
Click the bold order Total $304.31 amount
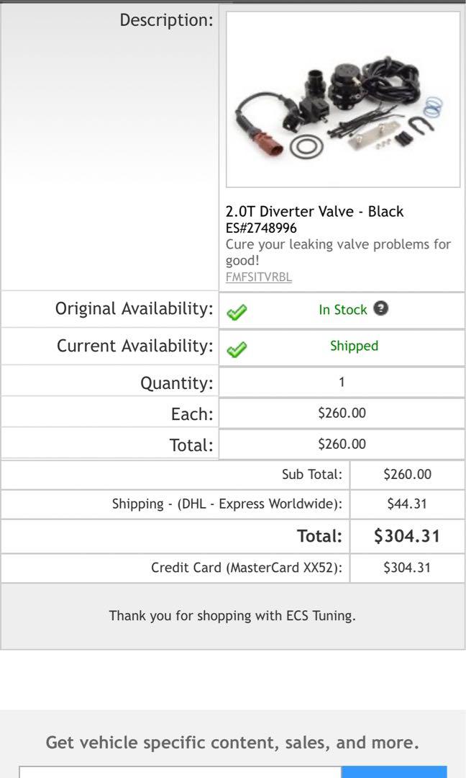point(407,536)
